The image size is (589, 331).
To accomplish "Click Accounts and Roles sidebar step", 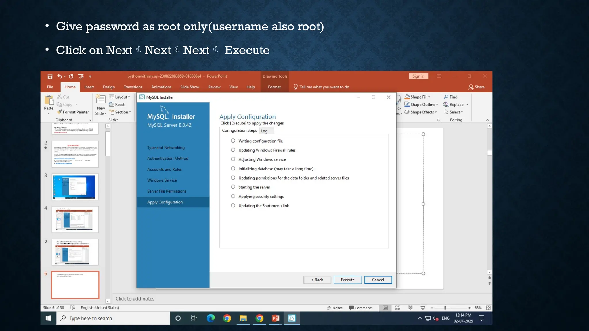I will pos(165,170).
